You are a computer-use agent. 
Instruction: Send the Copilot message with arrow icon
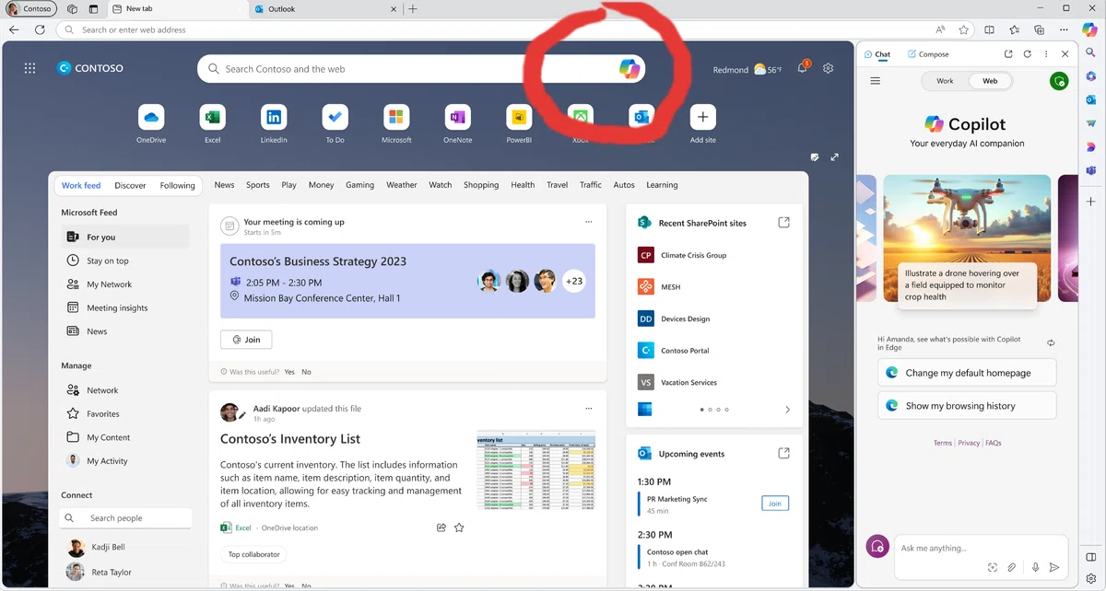(1054, 568)
